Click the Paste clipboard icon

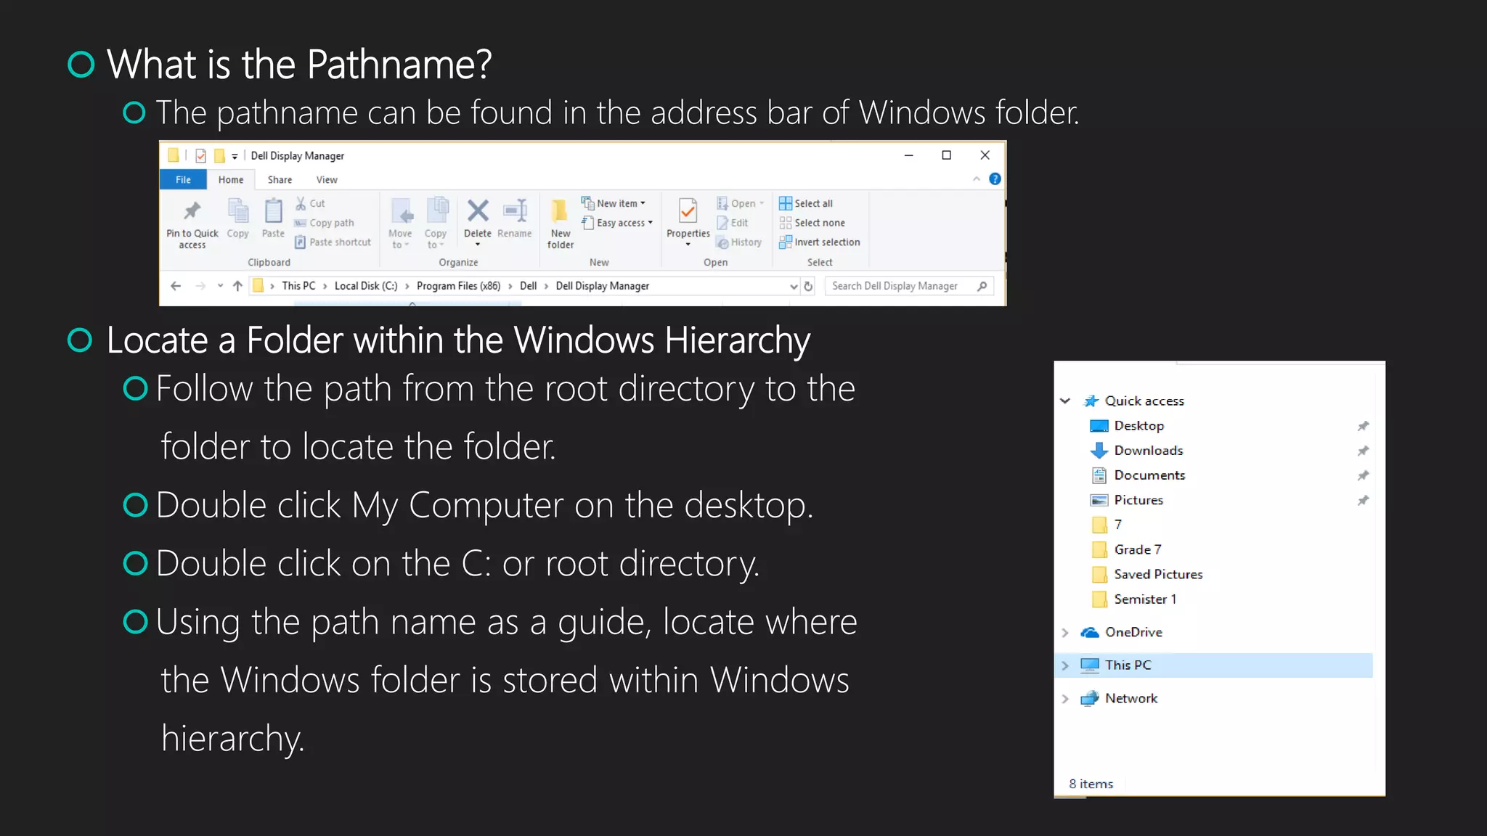(x=273, y=211)
